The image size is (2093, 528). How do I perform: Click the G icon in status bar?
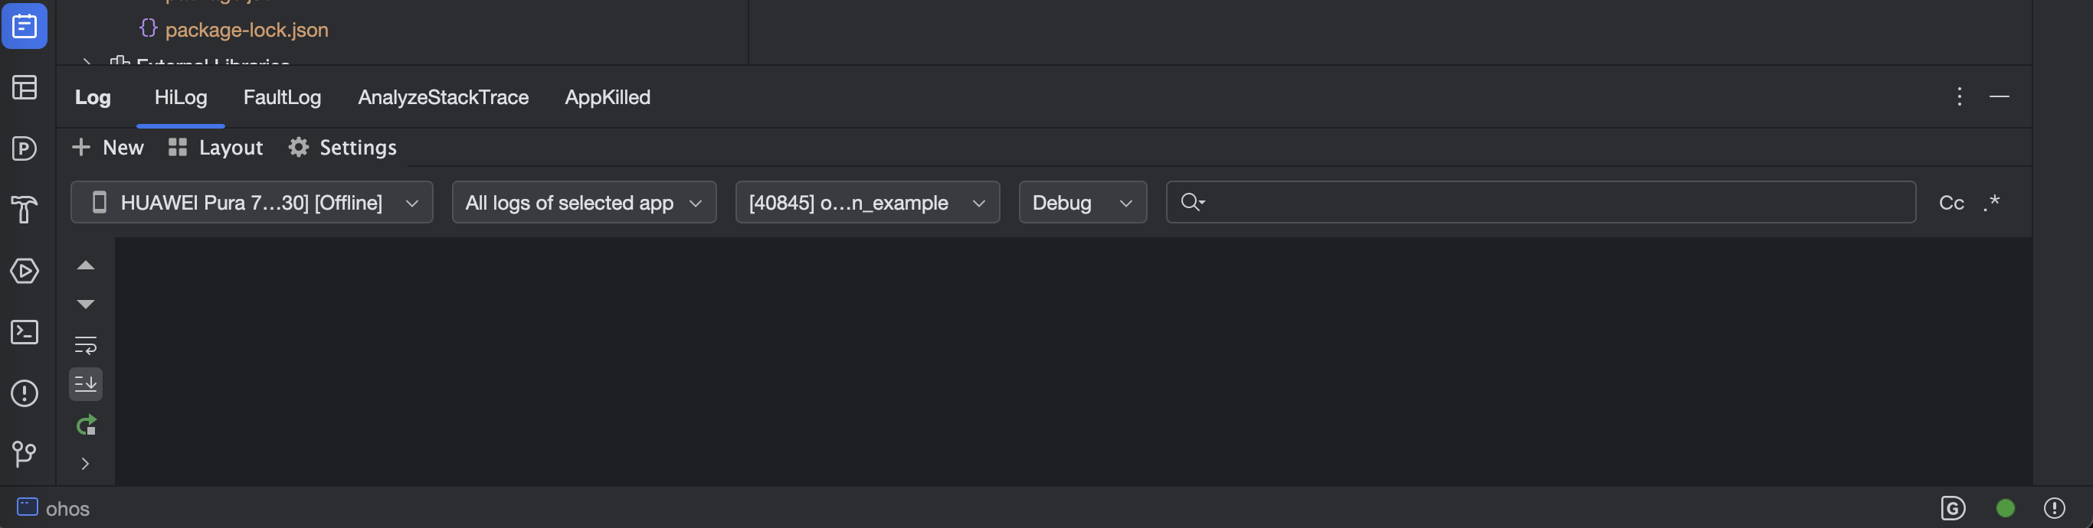pos(1953,509)
